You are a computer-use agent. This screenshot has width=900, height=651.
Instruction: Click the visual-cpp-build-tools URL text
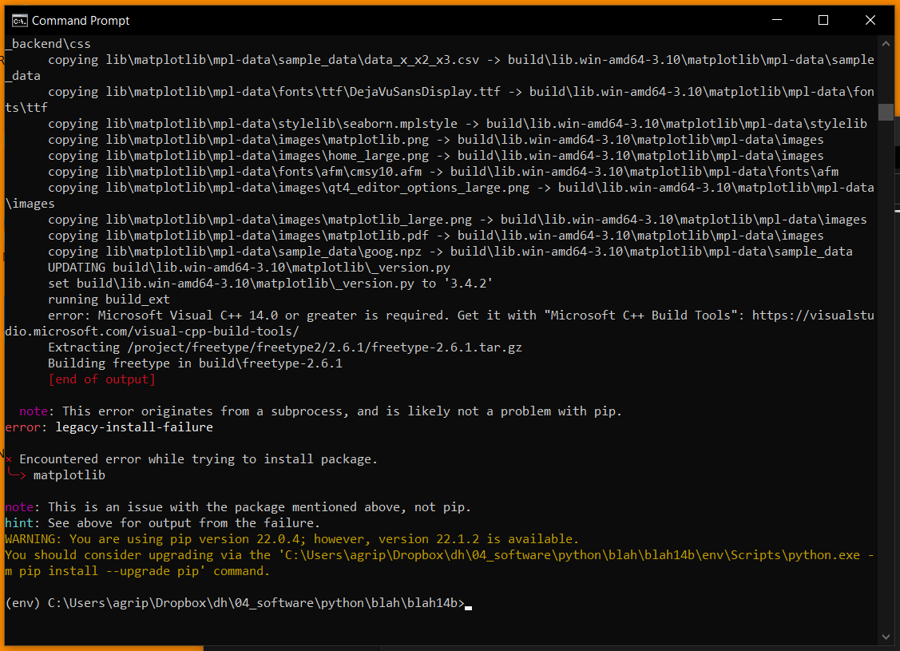[152, 331]
